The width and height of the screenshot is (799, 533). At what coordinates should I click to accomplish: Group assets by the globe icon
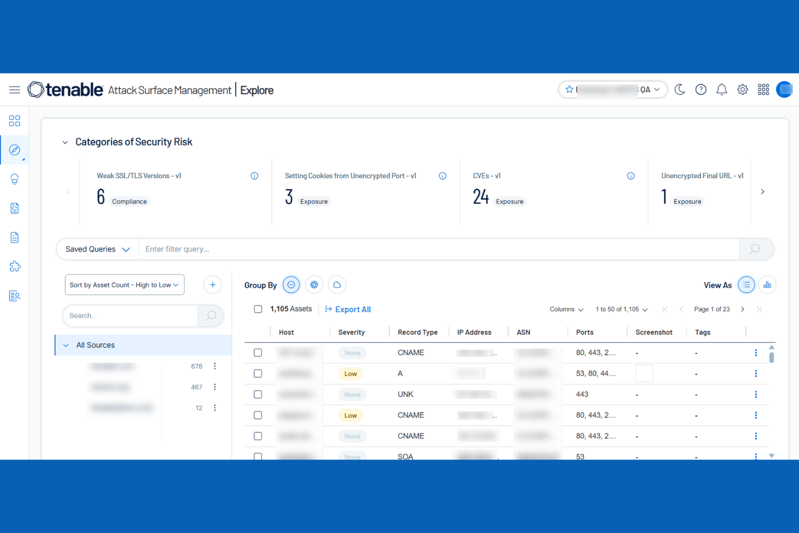click(314, 285)
